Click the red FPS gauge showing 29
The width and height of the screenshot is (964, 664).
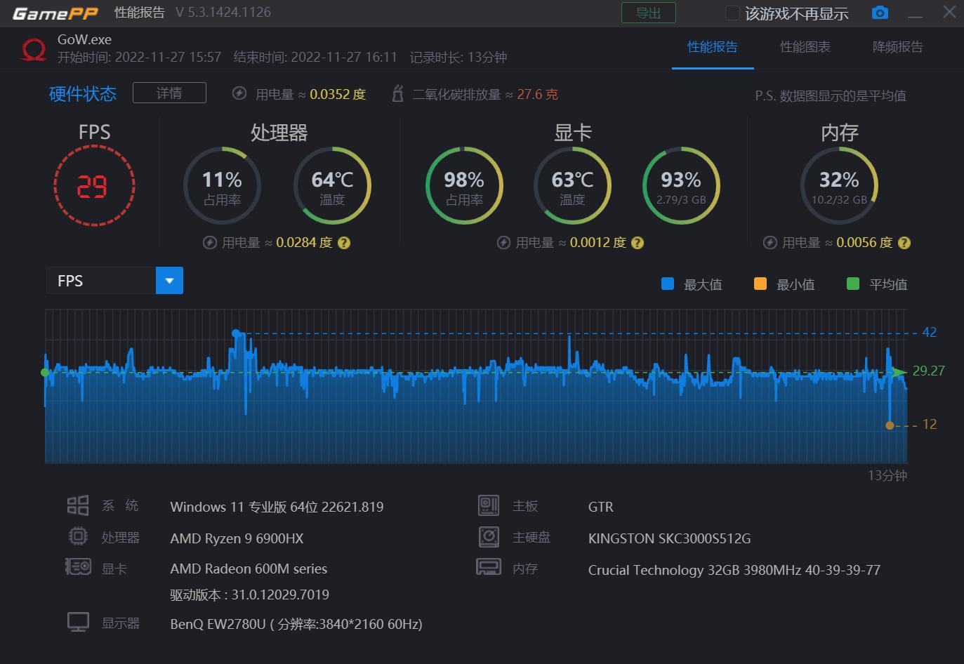click(95, 185)
